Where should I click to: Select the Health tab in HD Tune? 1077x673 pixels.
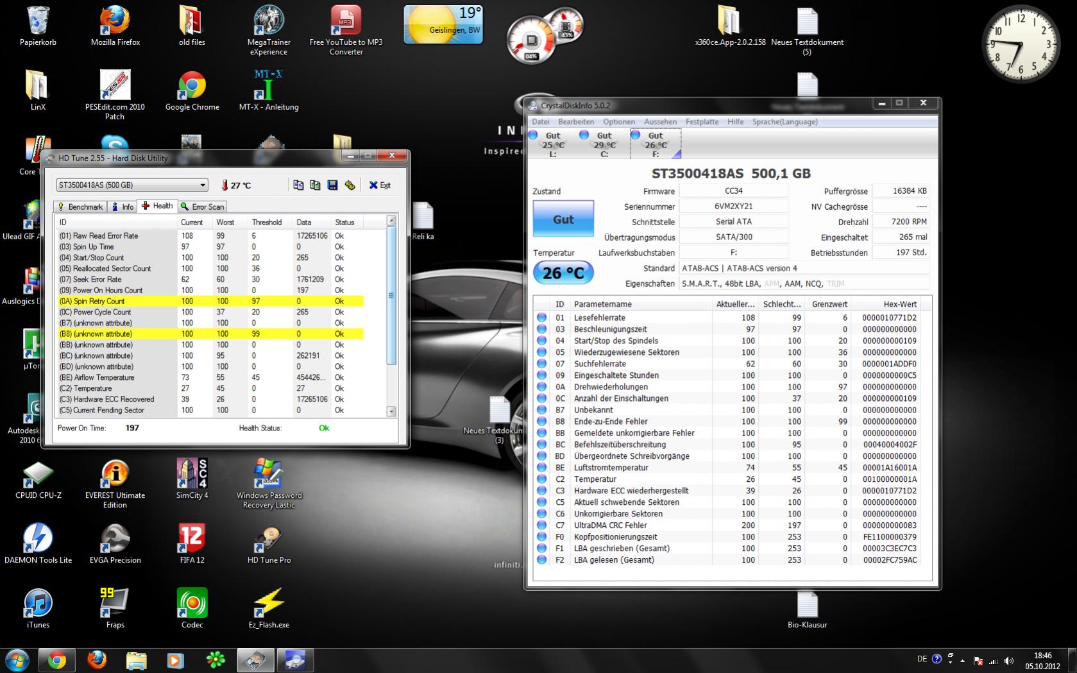point(157,206)
